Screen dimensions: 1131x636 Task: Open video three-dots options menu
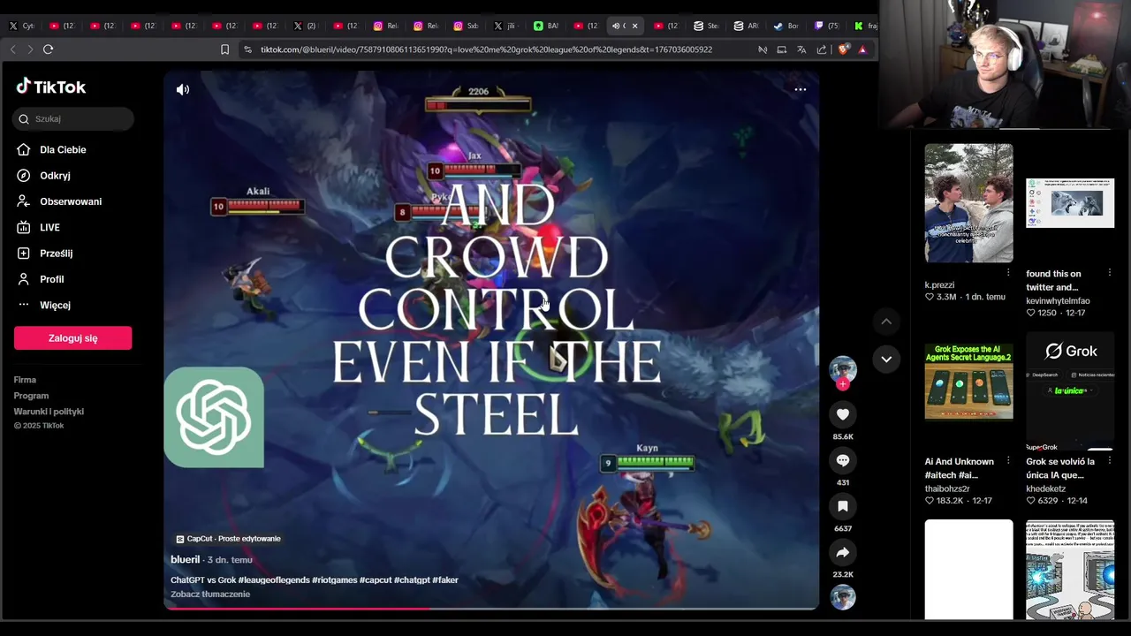[801, 89]
